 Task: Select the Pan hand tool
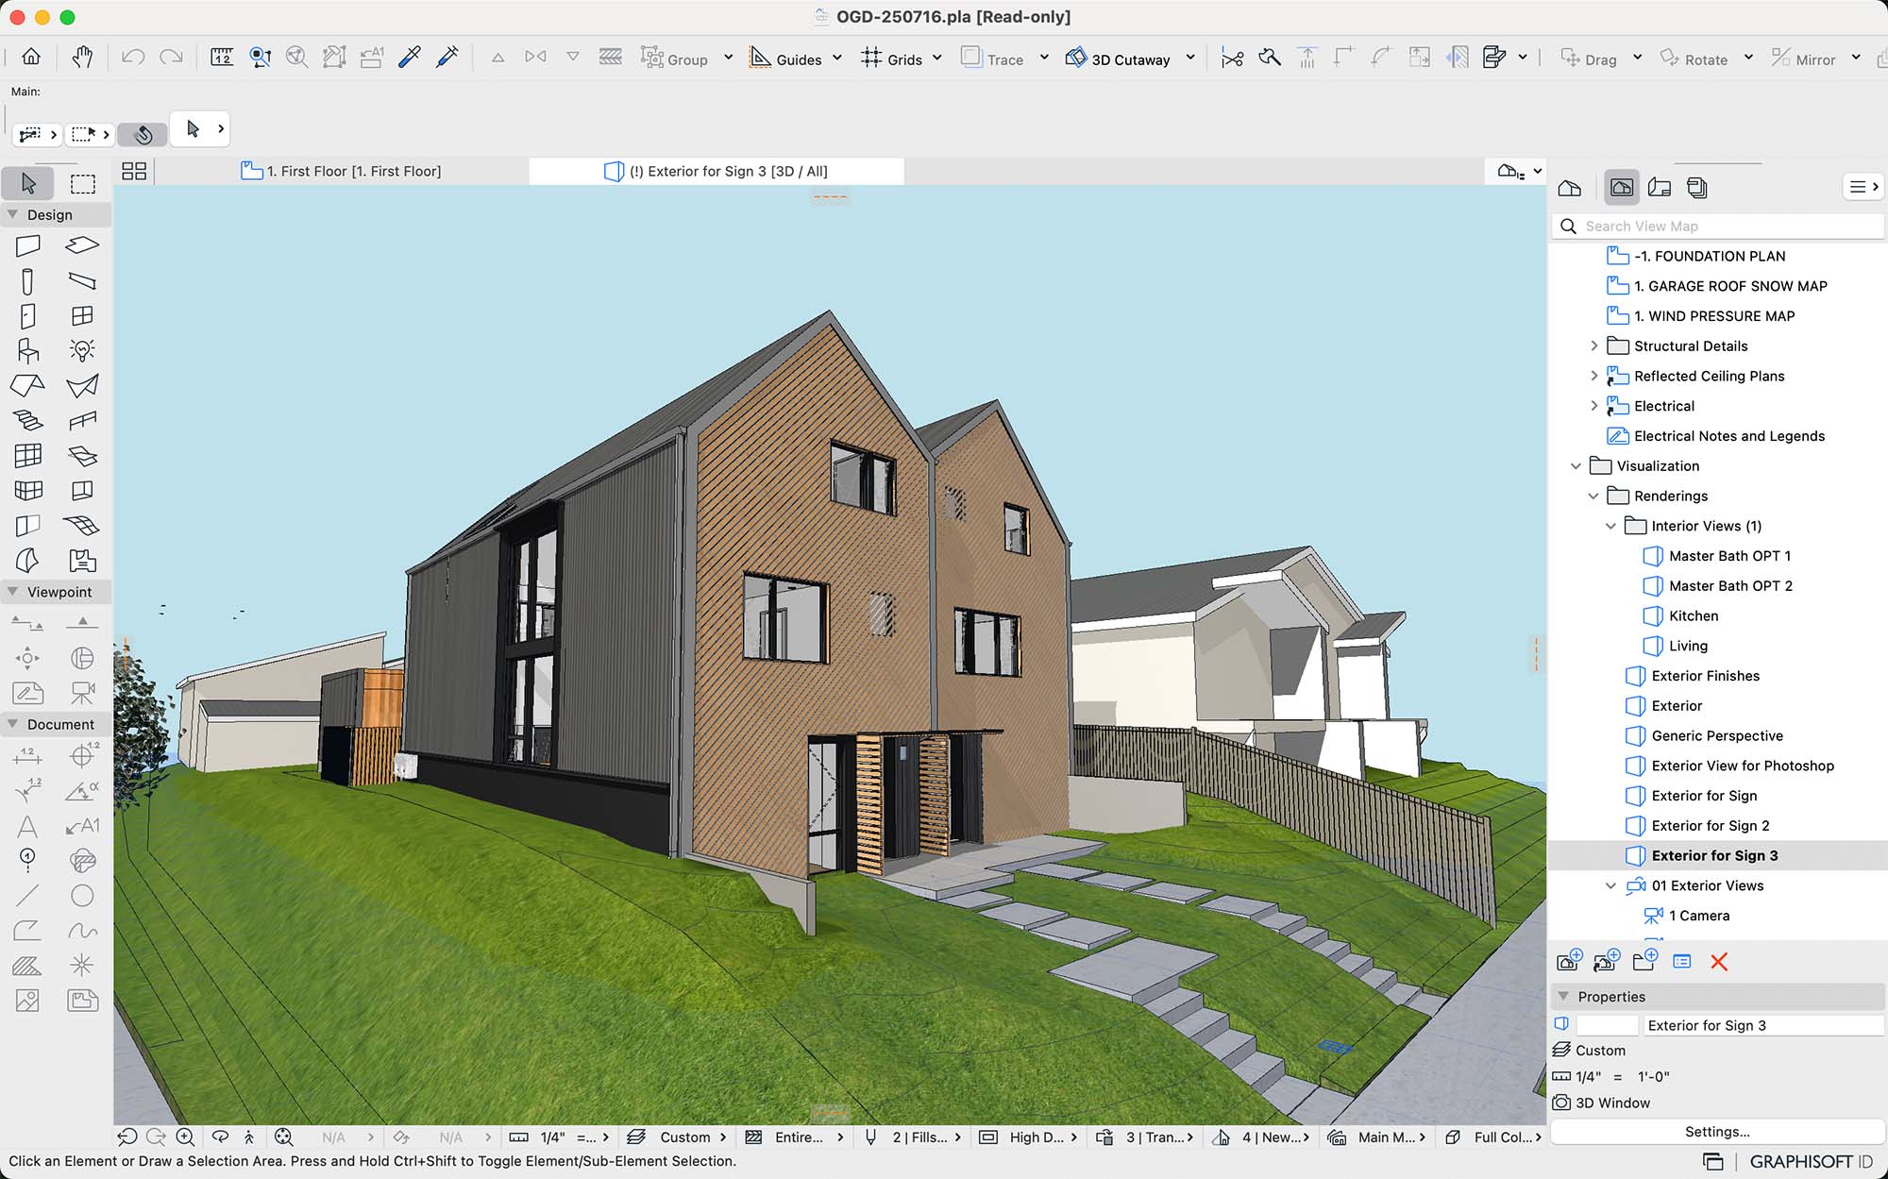coord(82,57)
